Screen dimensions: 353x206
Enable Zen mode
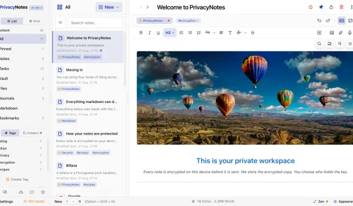[x=320, y=201]
